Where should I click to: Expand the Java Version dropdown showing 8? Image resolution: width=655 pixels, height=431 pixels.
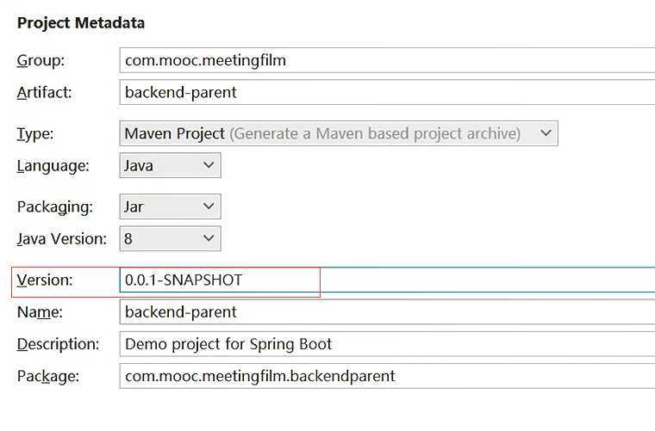click(x=170, y=238)
